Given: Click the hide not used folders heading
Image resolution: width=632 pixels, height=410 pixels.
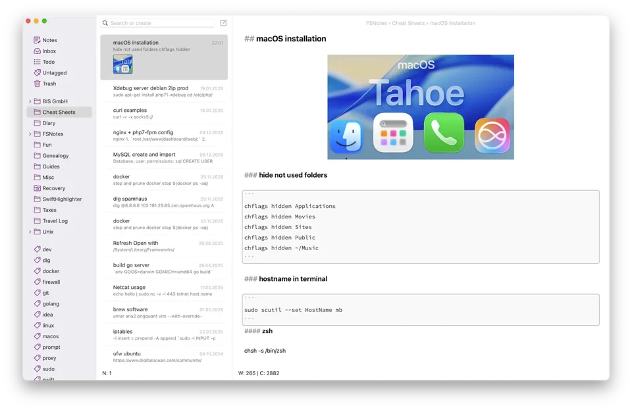Looking at the screenshot, I should click(293, 175).
